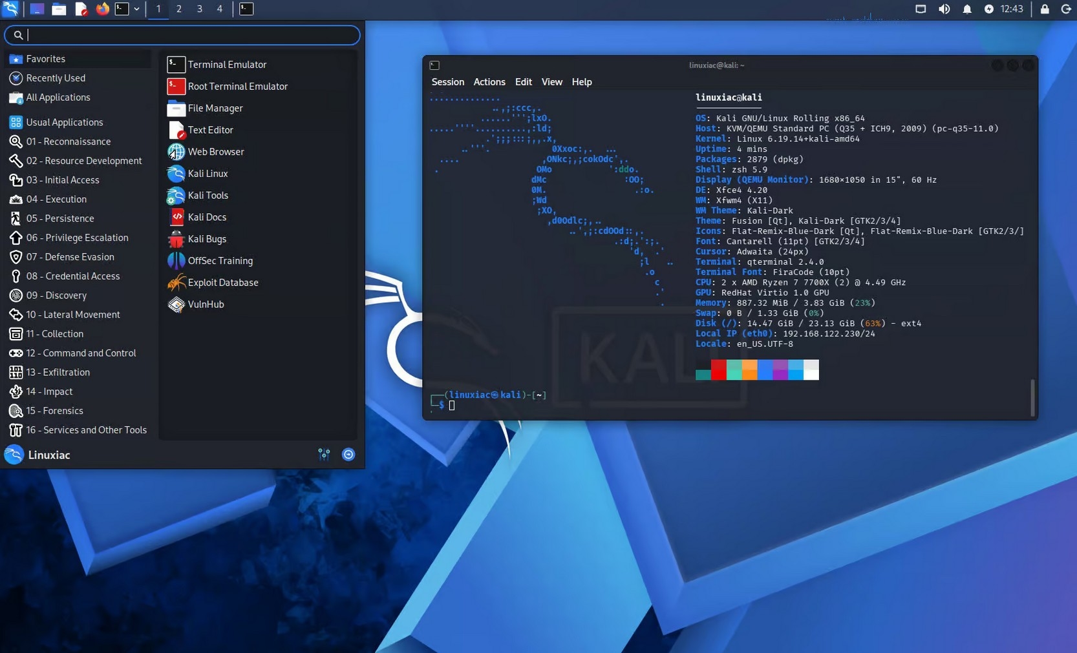
Task: Open the 02 - Resource Development category
Action: click(x=78, y=161)
